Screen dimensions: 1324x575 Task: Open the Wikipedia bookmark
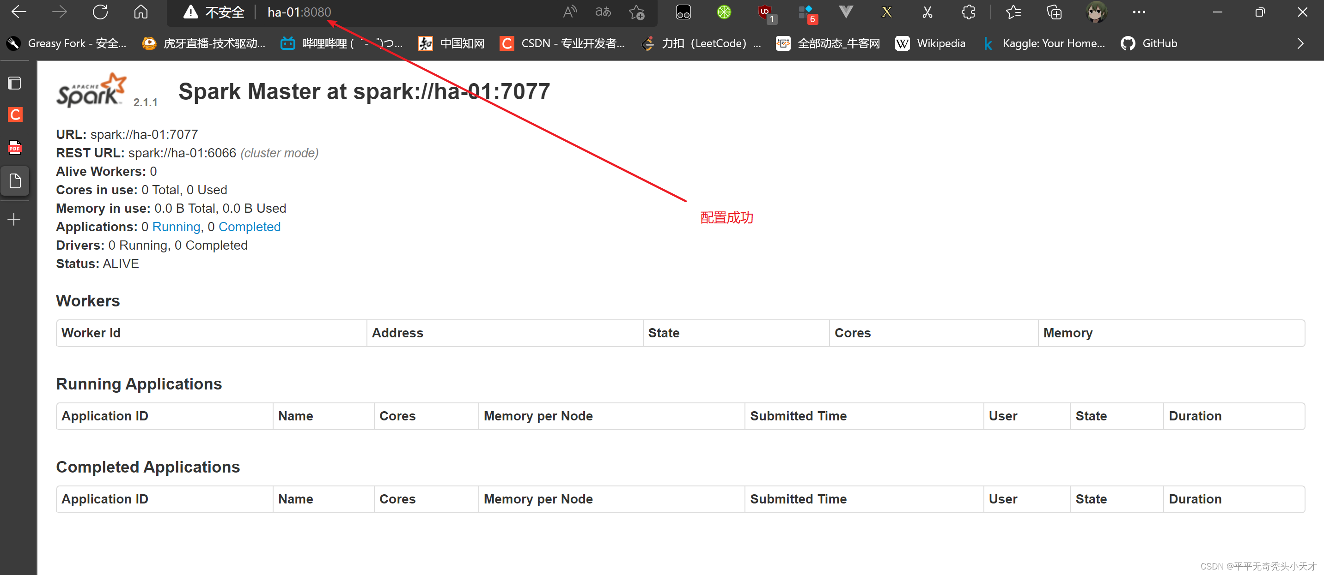click(930, 43)
